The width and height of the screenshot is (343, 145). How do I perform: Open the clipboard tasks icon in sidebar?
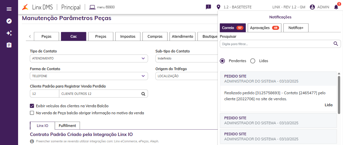[9, 45]
